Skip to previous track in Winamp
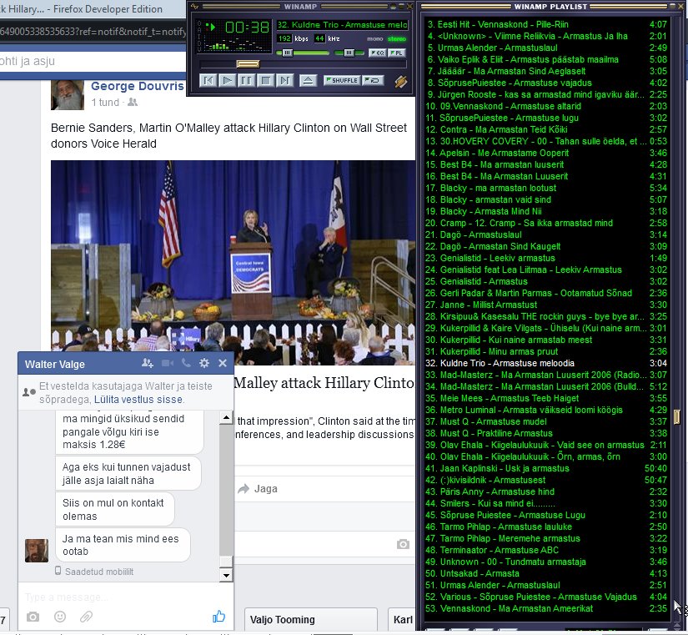Viewport: 688px width, 635px height. (x=208, y=80)
